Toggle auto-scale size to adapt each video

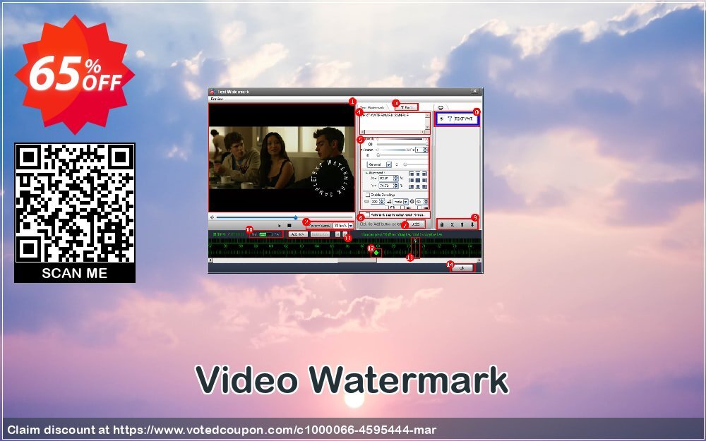point(367,215)
